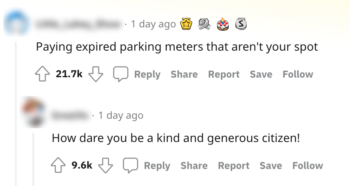Screen dimensions: 350x186
Task: Click the cake award badge
Action: 224,24
